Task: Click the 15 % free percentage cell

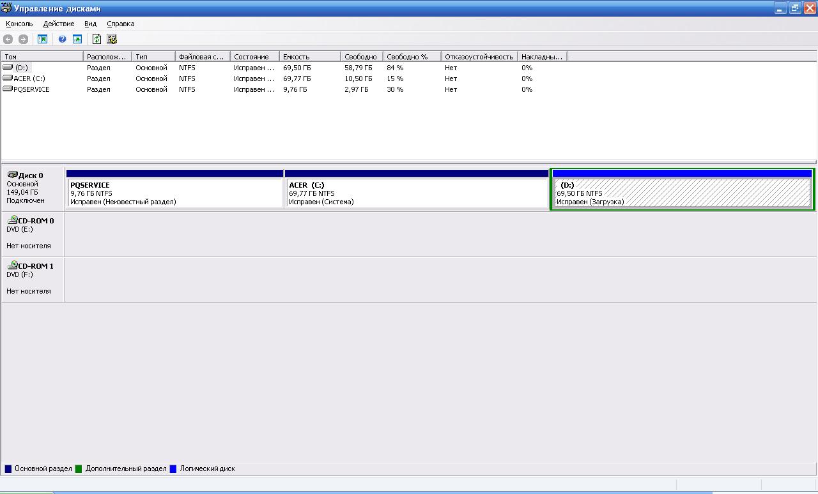Action: click(x=395, y=79)
